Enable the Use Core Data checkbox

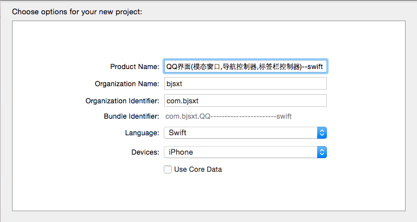pyautogui.click(x=168, y=169)
